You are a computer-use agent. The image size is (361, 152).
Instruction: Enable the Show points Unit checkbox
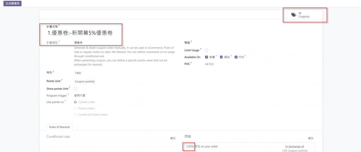pos(75,89)
